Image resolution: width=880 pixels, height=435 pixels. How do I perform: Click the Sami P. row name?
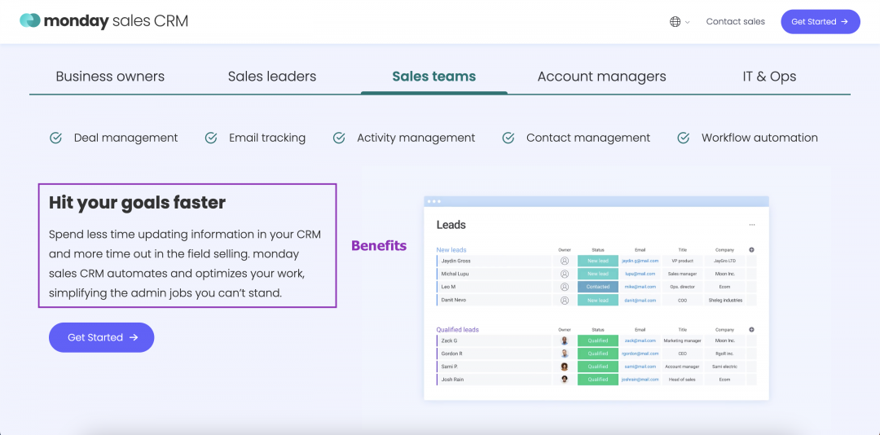point(450,367)
